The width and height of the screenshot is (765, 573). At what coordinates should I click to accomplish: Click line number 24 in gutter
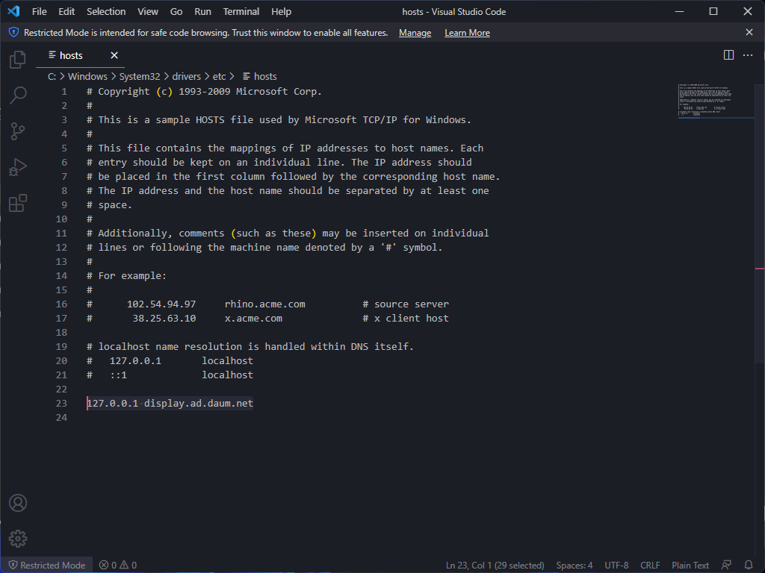(x=61, y=418)
